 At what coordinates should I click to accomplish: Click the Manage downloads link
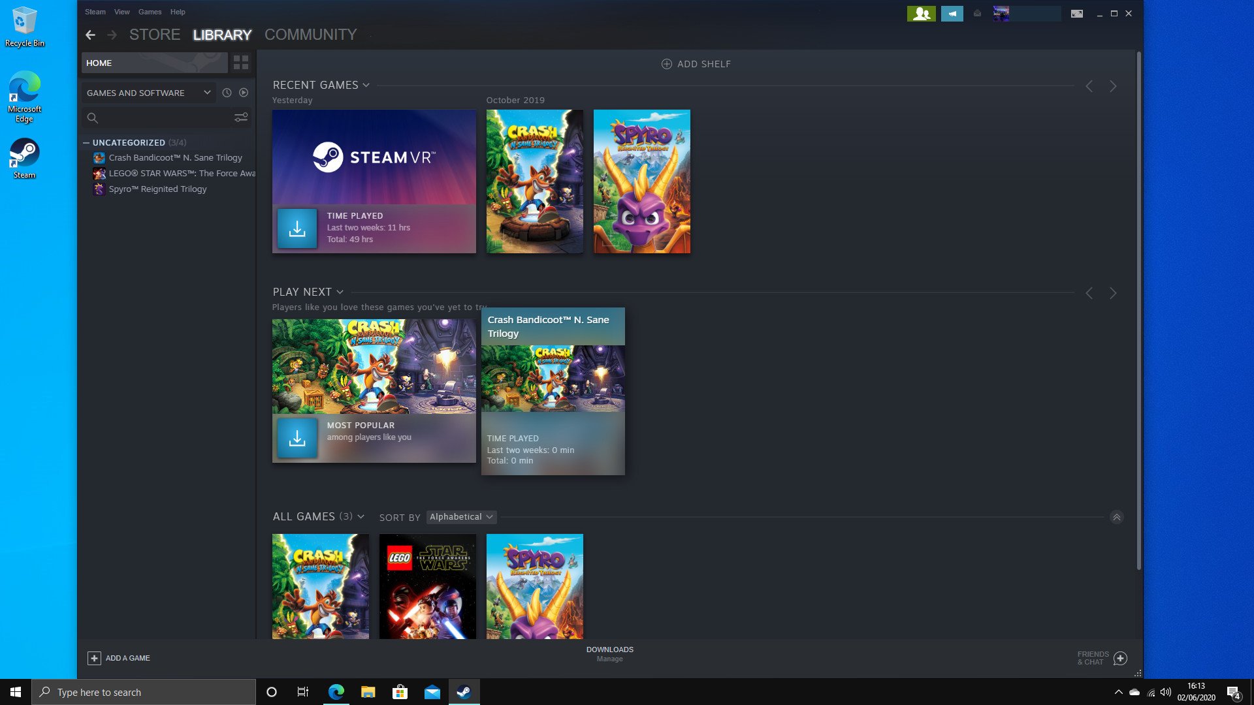coord(609,659)
